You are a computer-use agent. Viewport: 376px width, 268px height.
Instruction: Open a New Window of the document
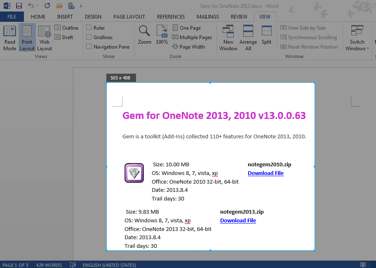(x=228, y=38)
